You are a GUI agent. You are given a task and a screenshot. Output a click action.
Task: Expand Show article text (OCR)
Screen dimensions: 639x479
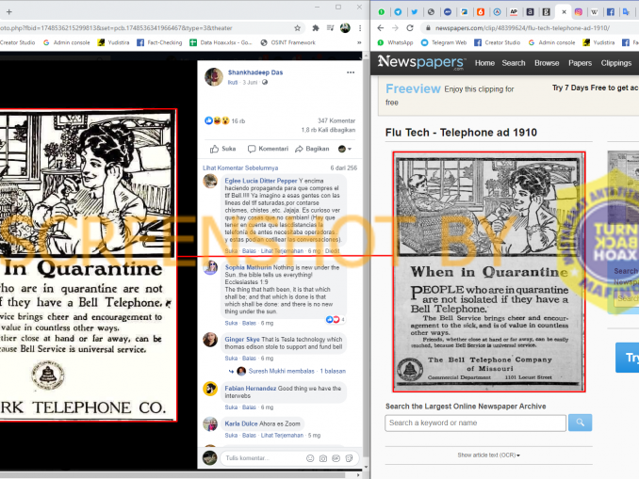[488, 455]
